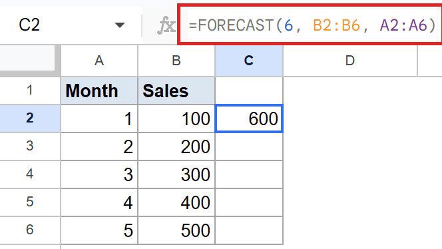Click the formula bar with =FORECAST formula
This screenshot has width=442, height=249.
[312, 25]
